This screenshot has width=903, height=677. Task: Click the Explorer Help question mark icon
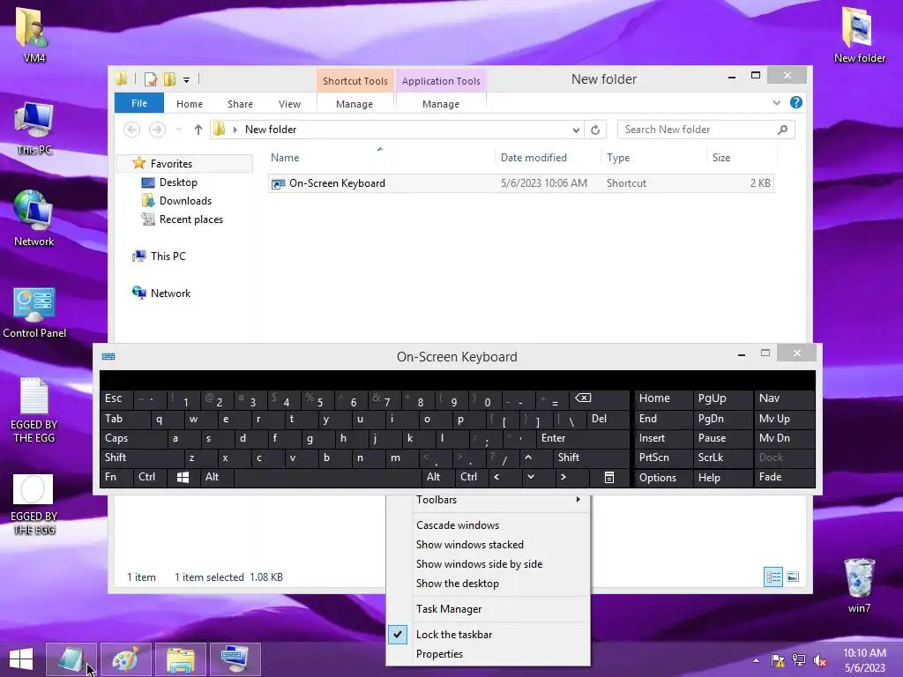coord(796,102)
